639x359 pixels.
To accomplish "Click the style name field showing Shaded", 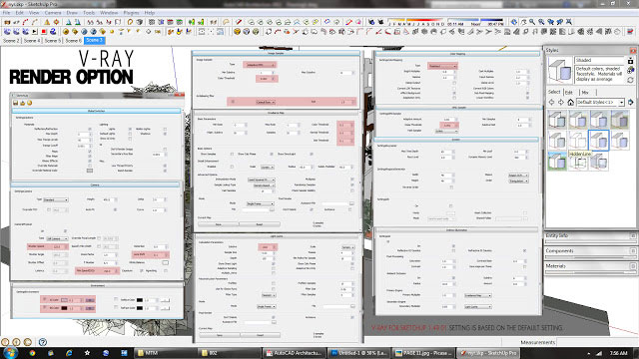I will (599, 60).
